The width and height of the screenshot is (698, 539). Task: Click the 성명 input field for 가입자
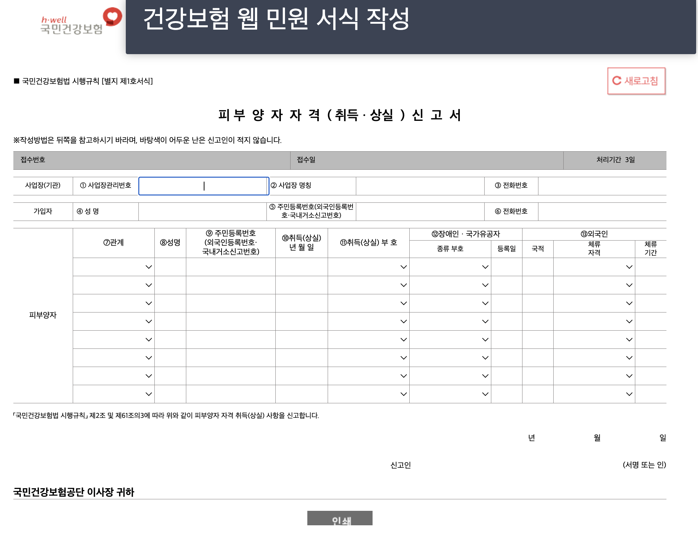tap(202, 211)
